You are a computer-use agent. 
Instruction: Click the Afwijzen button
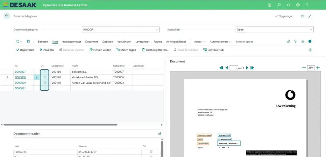pyautogui.click(x=47, y=50)
